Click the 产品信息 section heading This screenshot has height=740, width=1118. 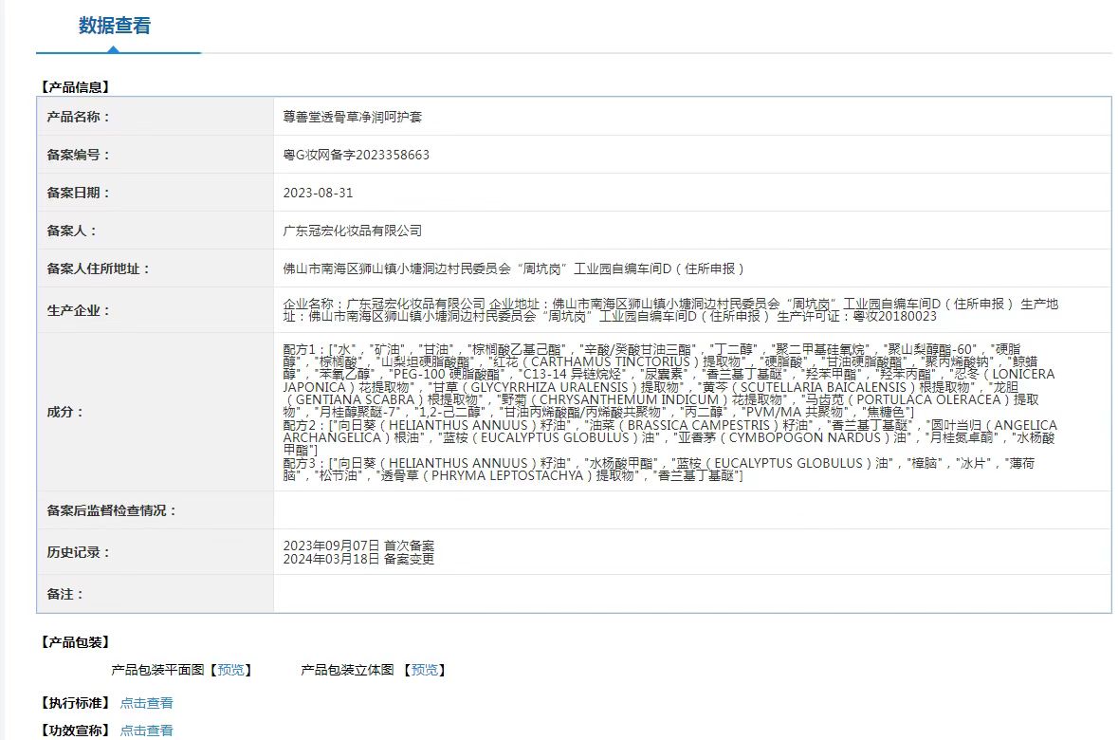[x=75, y=87]
